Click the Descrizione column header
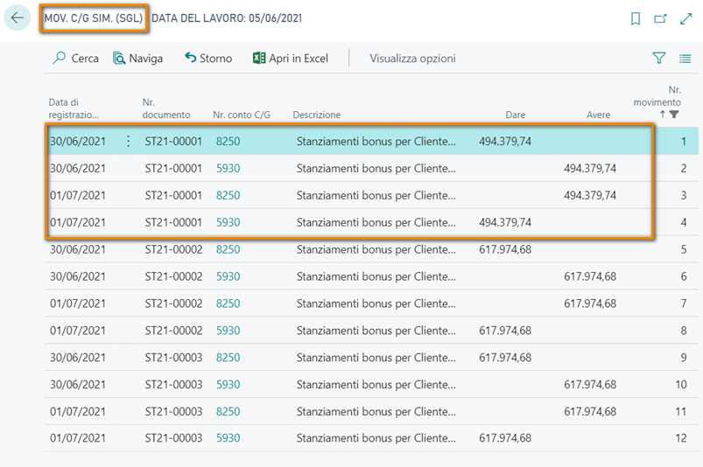703x467 pixels. point(317,115)
